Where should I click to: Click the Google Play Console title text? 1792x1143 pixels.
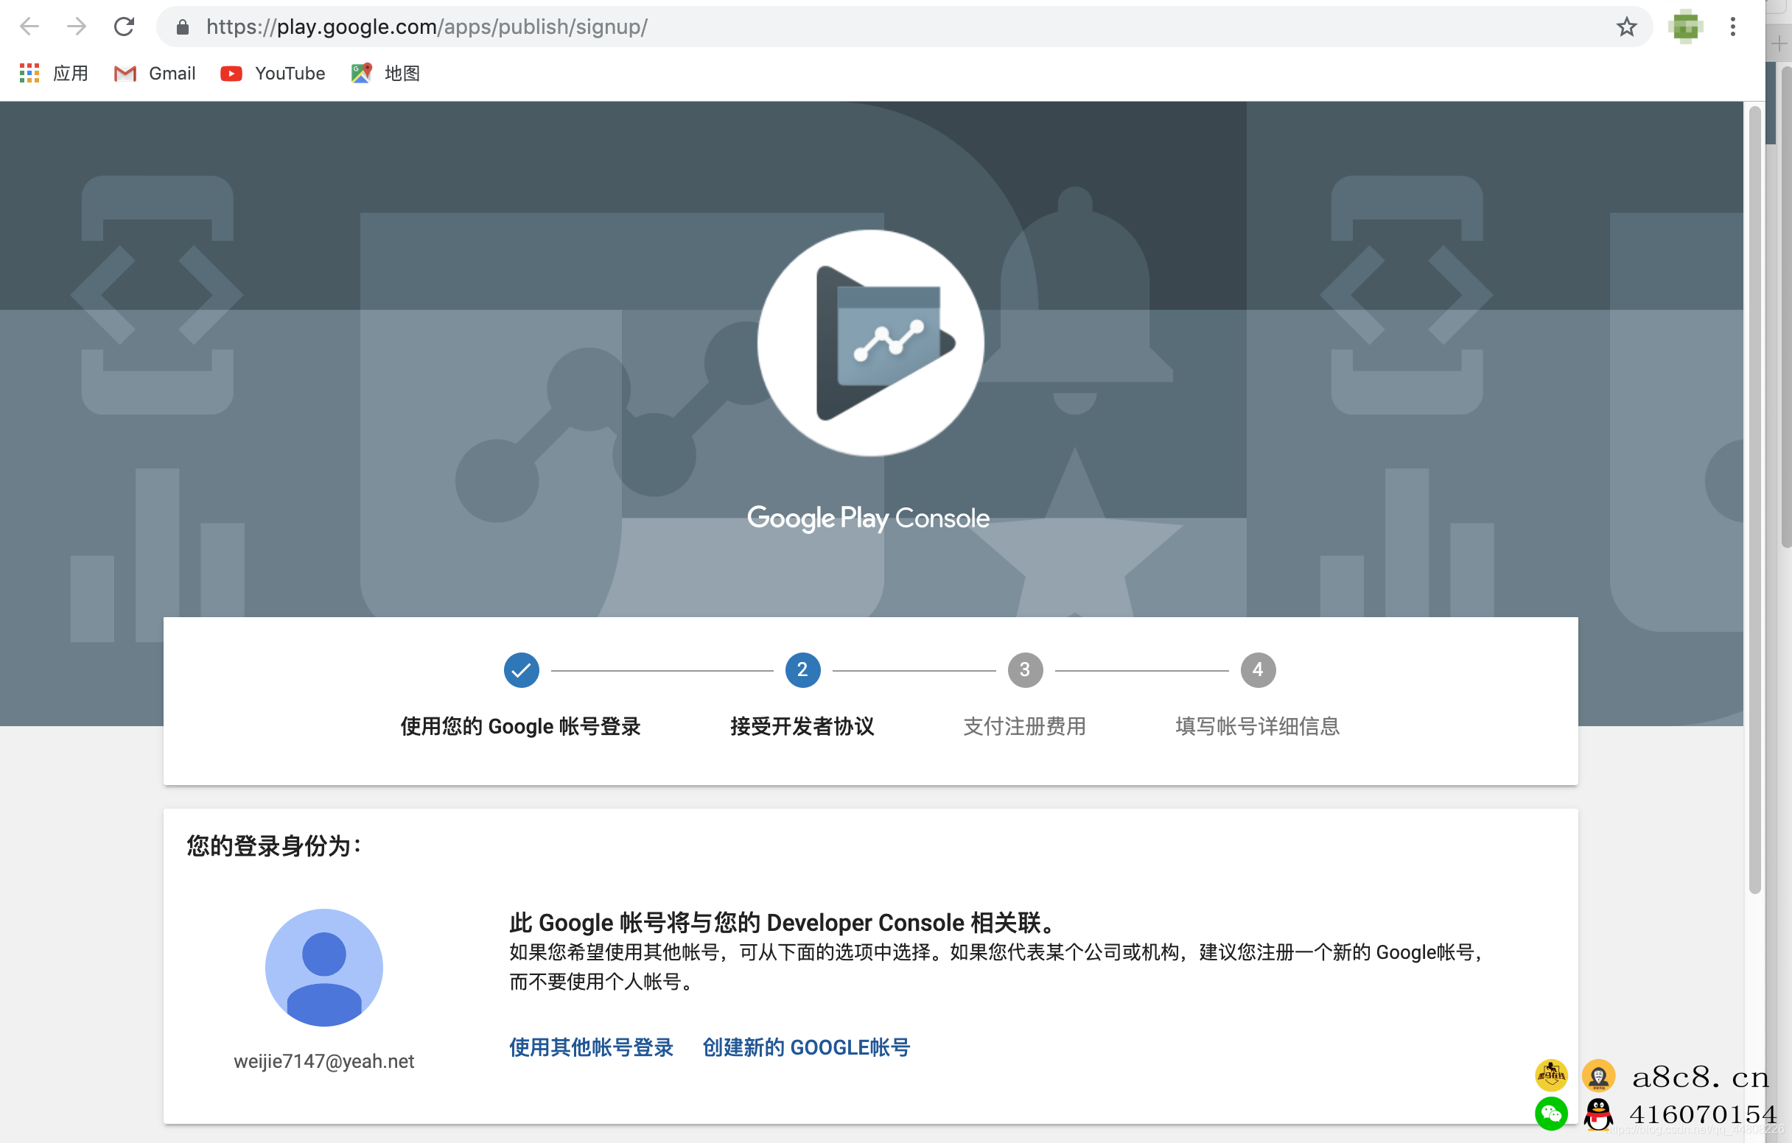869,518
